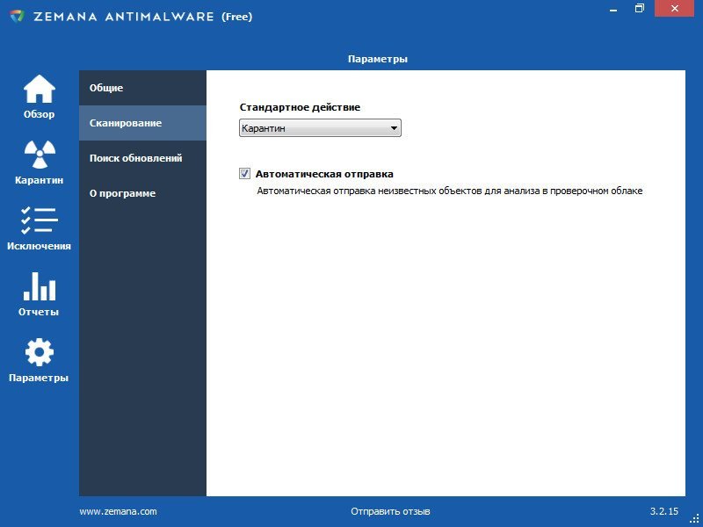Open the Исключения checklist section
703x527 pixels.
(39, 228)
